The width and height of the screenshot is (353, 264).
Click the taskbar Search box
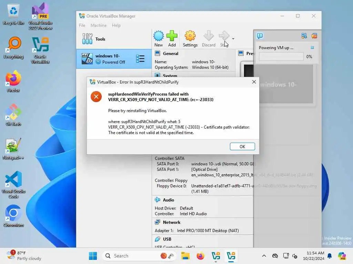139,256
